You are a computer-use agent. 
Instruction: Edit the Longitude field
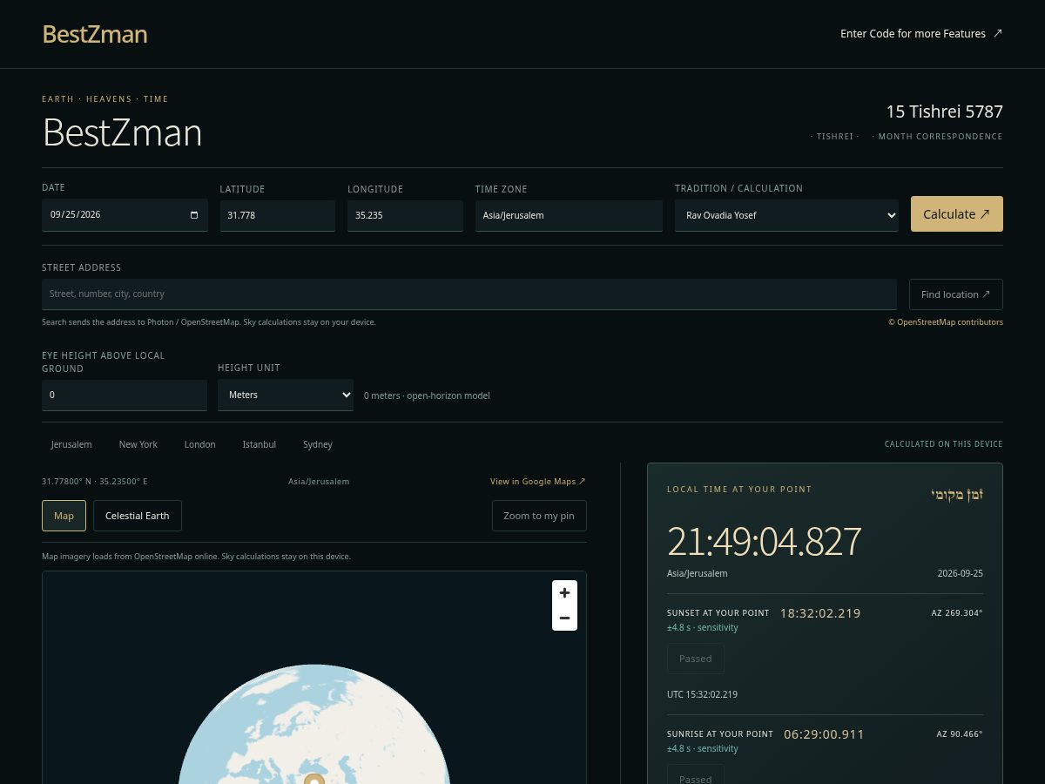405,215
